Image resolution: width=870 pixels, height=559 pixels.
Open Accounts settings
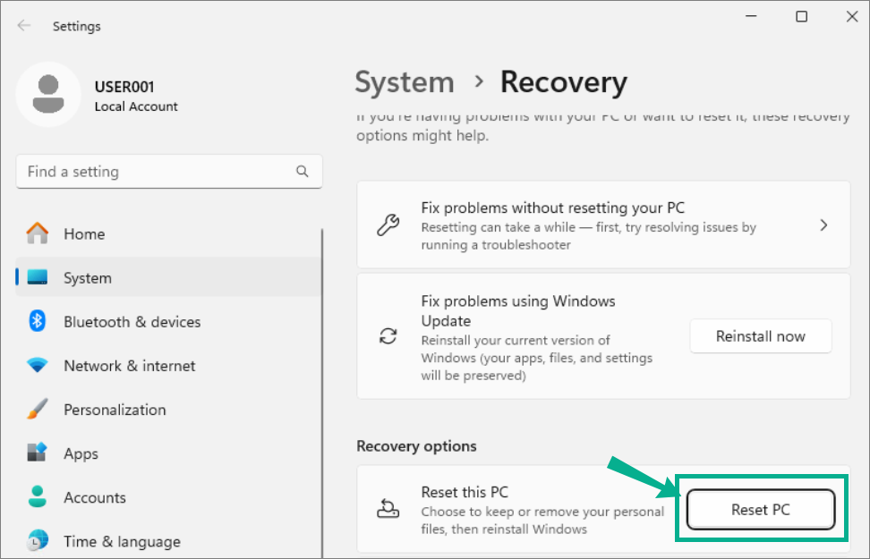[x=168, y=497]
